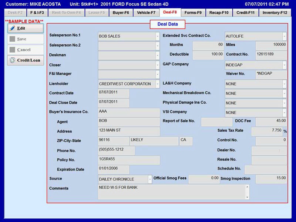Click the Edit pencil icon
Screen dimensions: 296x222
coord(13,28)
